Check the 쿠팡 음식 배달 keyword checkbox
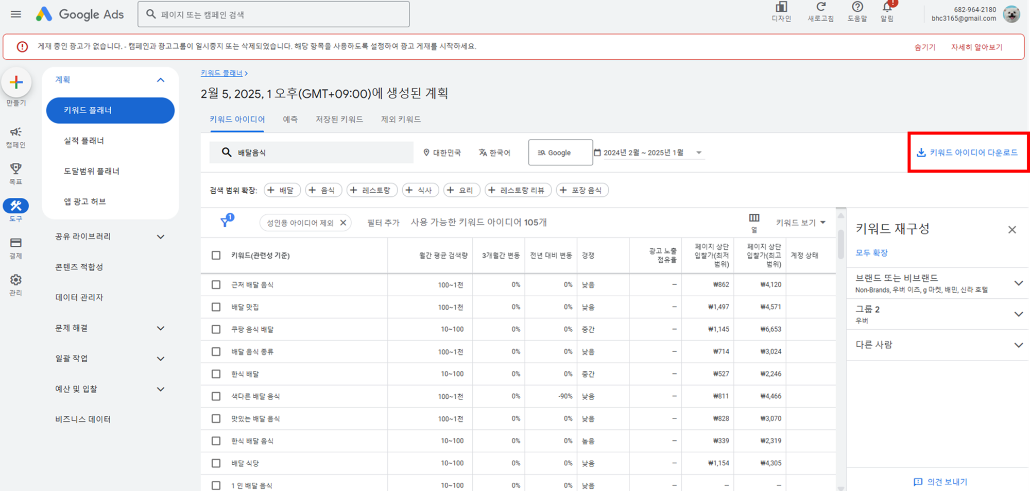The image size is (1030, 491). pyautogui.click(x=216, y=329)
